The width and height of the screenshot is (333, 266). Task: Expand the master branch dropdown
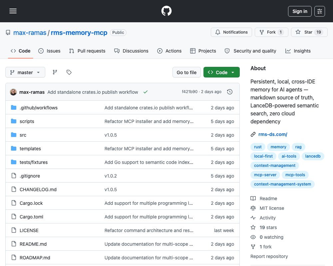(x=25, y=72)
